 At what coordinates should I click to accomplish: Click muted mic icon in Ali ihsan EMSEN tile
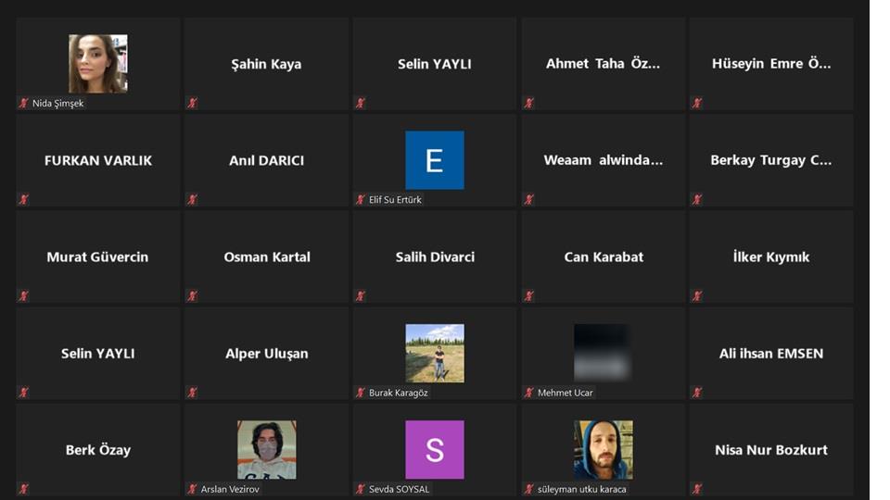tap(697, 393)
